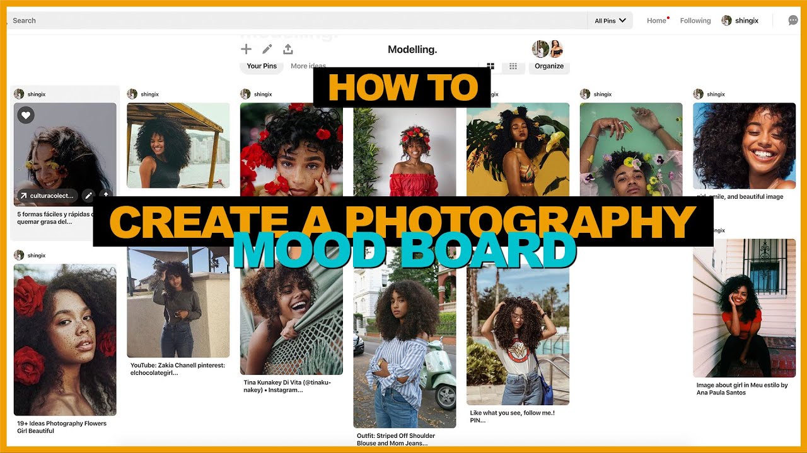807x453 pixels.
Task: Open the Wonder Woman tee pin by the pool
Action: 518,326
